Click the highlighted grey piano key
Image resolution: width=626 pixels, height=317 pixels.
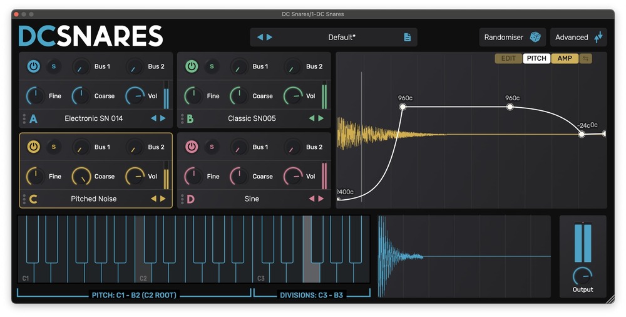pos(311,272)
